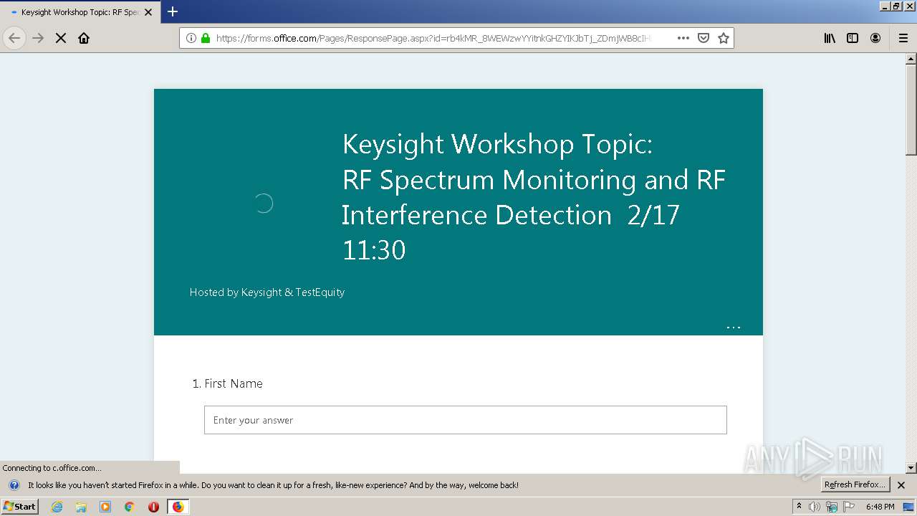This screenshot has height=516, width=917.
Task: Open the Firefox Library
Action: point(830,38)
